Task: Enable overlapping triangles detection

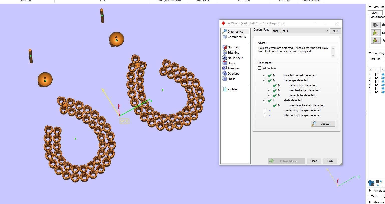Action: coord(264,110)
